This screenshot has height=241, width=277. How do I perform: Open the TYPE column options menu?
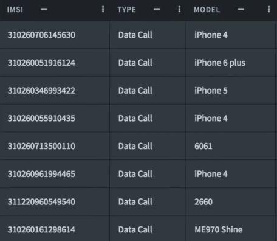coord(179,9)
